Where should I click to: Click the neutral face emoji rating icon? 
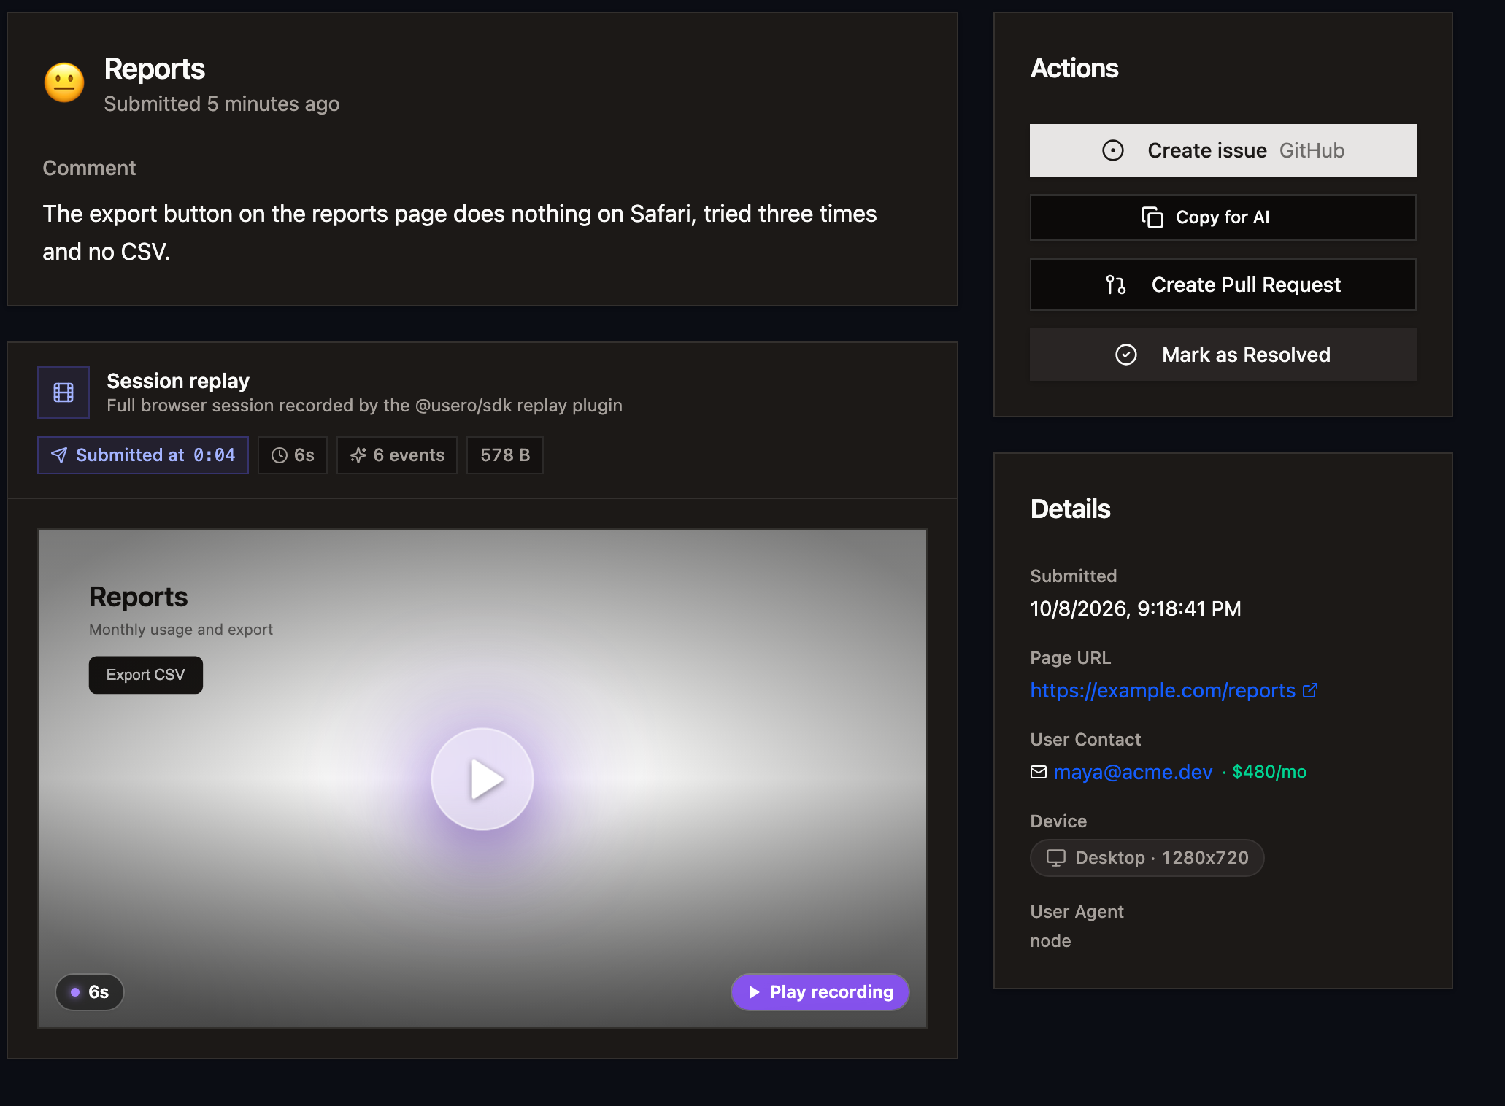(x=64, y=82)
